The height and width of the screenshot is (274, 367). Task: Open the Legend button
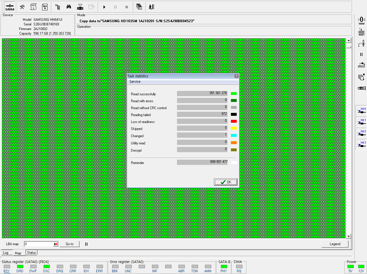tap(335, 244)
